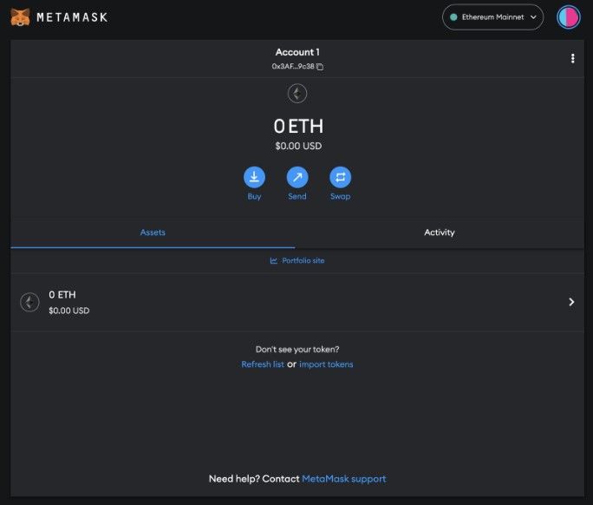Click the METAMASK wordmark text
Viewport: 593px width, 505px height.
pyautogui.click(x=72, y=17)
